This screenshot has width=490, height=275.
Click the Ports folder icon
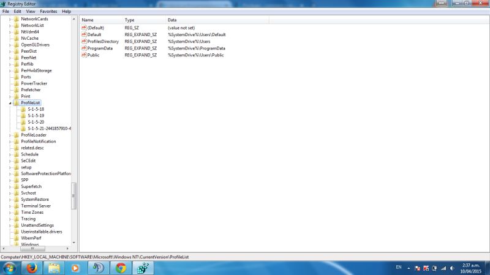click(17, 77)
